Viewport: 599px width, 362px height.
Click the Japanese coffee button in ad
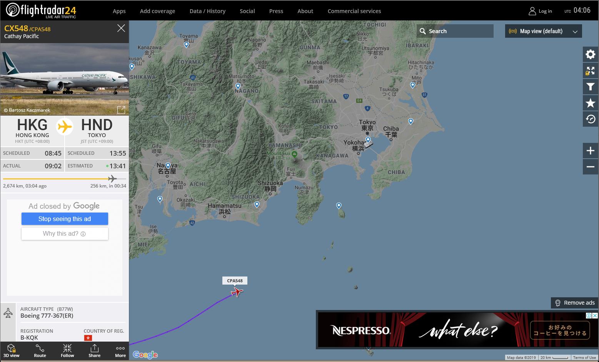560,330
